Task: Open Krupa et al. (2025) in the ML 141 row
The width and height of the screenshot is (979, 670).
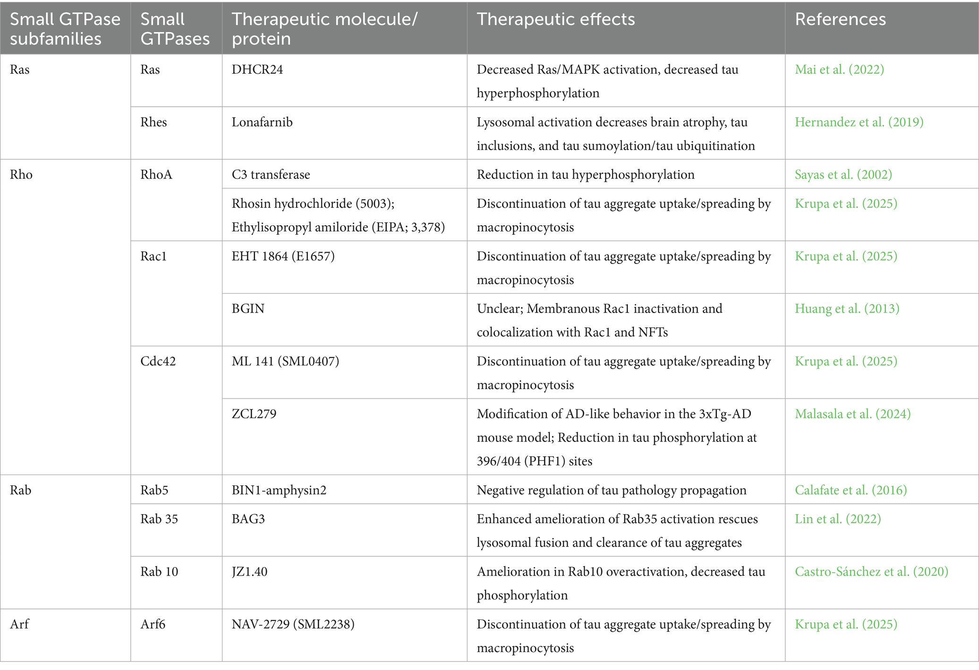Action: [846, 361]
